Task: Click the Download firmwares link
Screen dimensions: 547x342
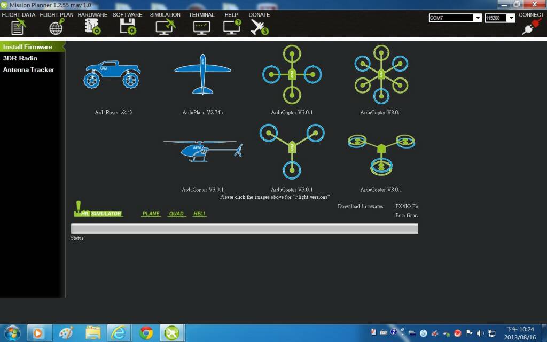Action: (x=361, y=207)
